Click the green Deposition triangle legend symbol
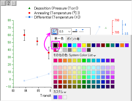Viewport: 132px width, 101px height. (x=29, y=8)
